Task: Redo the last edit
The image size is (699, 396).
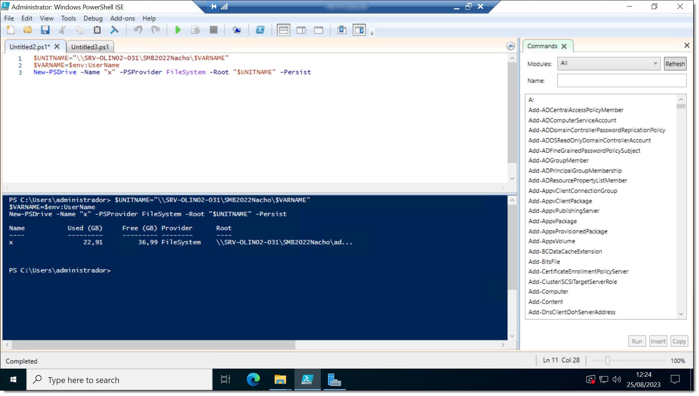Action: pos(156,30)
